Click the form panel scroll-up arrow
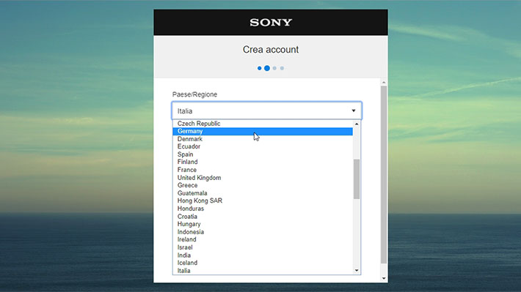Viewport: 521px width, 292px height. point(384,83)
